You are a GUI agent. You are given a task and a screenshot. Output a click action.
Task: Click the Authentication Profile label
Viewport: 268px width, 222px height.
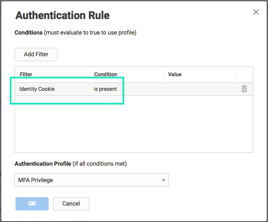[x=43, y=164]
